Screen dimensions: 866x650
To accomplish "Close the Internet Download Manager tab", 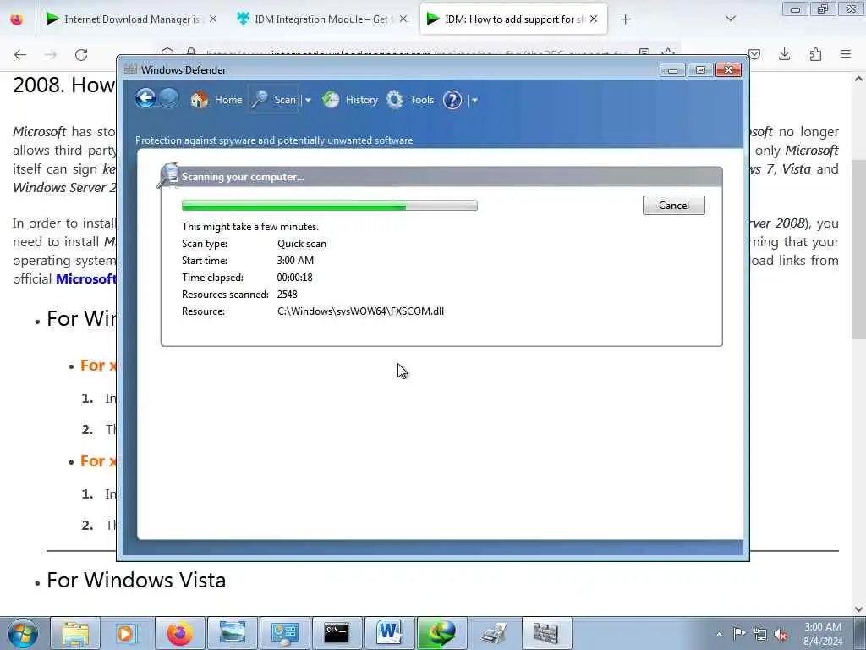I will [213, 19].
